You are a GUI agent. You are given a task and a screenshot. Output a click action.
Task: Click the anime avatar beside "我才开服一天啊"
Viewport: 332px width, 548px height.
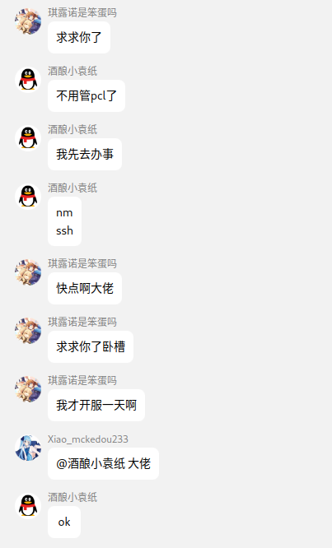(x=28, y=389)
